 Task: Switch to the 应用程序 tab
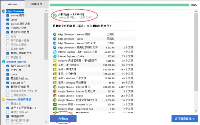click(x=36, y=4)
